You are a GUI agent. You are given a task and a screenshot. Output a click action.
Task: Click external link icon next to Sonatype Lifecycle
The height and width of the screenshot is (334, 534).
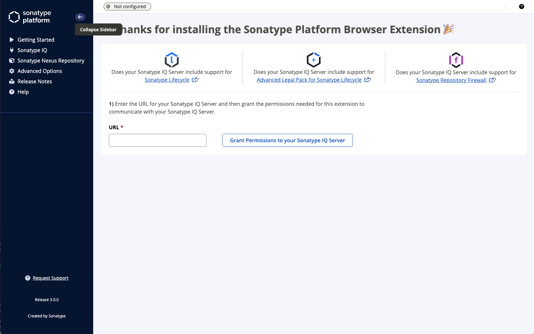pyautogui.click(x=194, y=80)
